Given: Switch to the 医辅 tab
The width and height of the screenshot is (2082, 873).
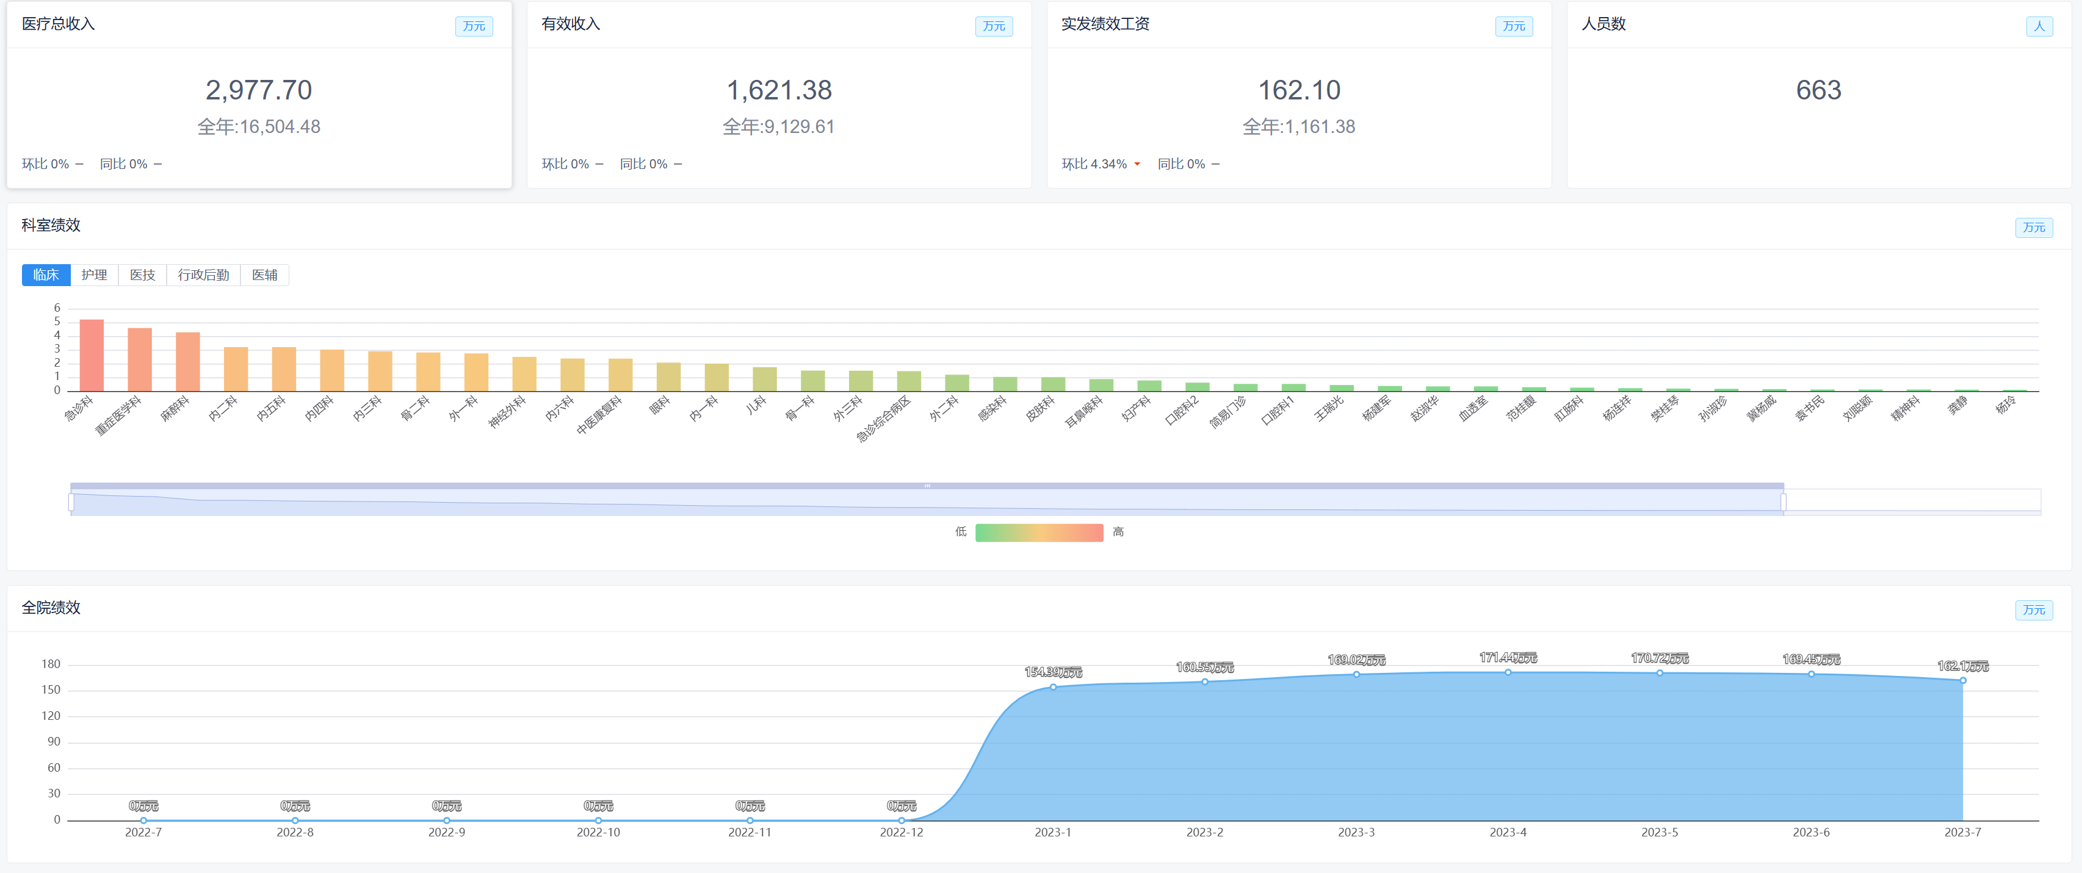Looking at the screenshot, I should pos(264,275).
